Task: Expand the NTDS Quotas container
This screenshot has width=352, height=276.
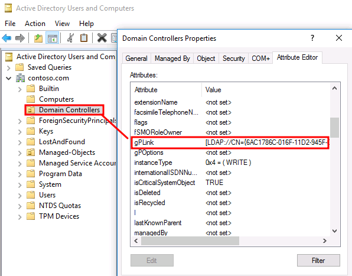Action: [x=19, y=206]
